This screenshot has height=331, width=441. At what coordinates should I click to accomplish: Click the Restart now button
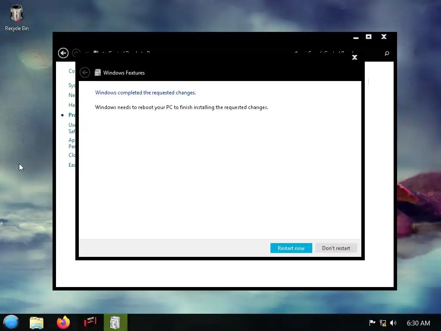(x=291, y=248)
